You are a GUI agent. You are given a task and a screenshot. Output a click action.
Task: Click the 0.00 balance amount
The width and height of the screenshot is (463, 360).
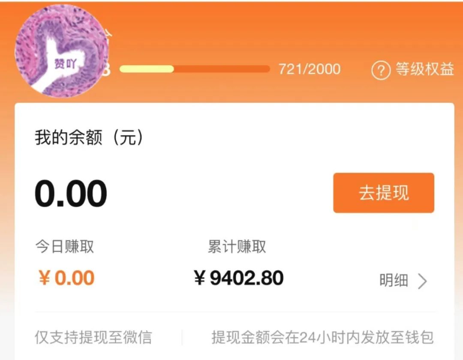[x=71, y=194]
